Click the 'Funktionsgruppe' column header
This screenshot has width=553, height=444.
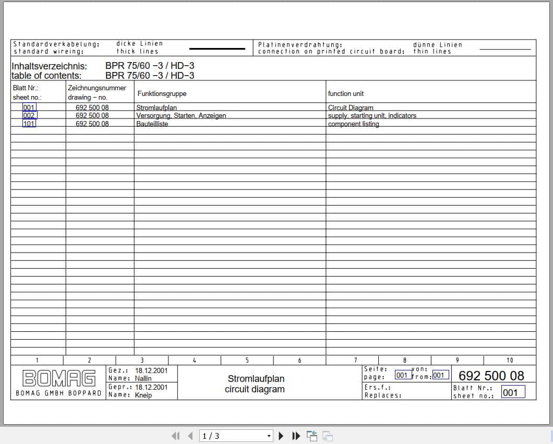pyautogui.click(x=162, y=93)
